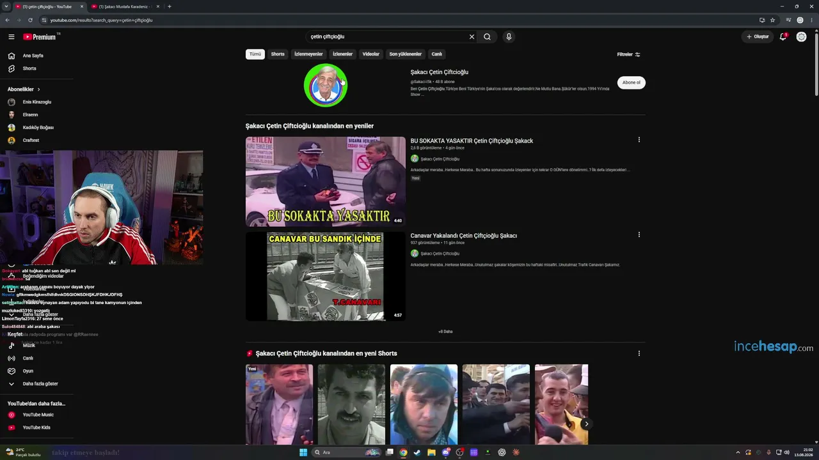
Task: Open the Şakacı Çetin Çiftçioğlu channel title
Action: coord(440,72)
